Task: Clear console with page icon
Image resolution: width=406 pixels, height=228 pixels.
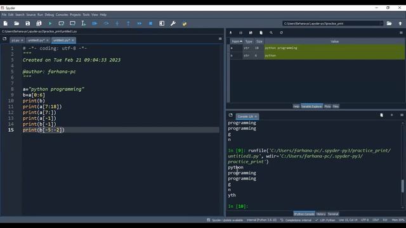Action: pos(381,115)
